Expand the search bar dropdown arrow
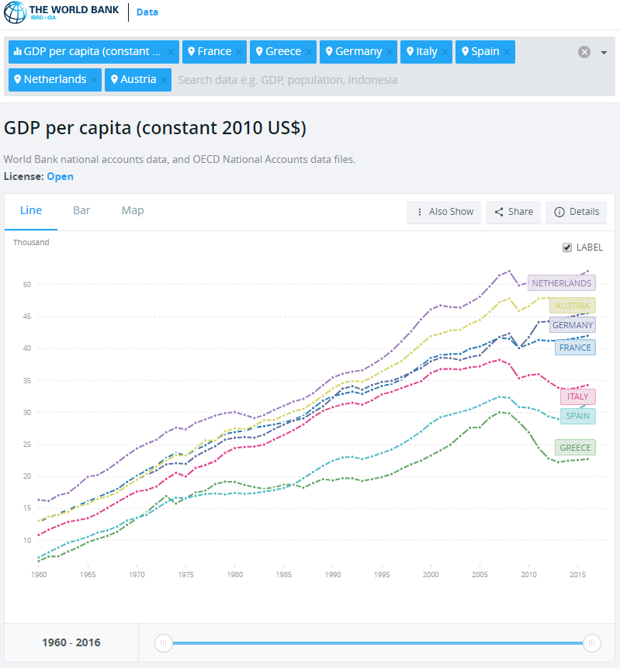The width and height of the screenshot is (620, 668). [x=604, y=52]
